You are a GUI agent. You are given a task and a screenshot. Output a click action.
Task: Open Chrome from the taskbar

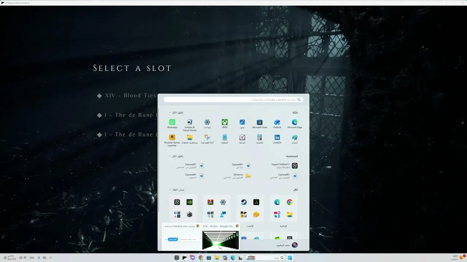click(x=201, y=258)
